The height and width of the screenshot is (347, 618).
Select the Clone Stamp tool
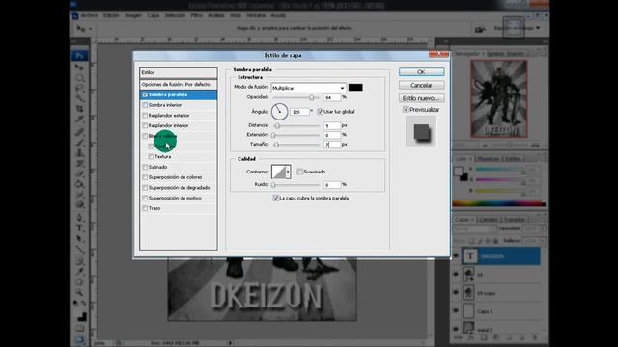coord(79,152)
